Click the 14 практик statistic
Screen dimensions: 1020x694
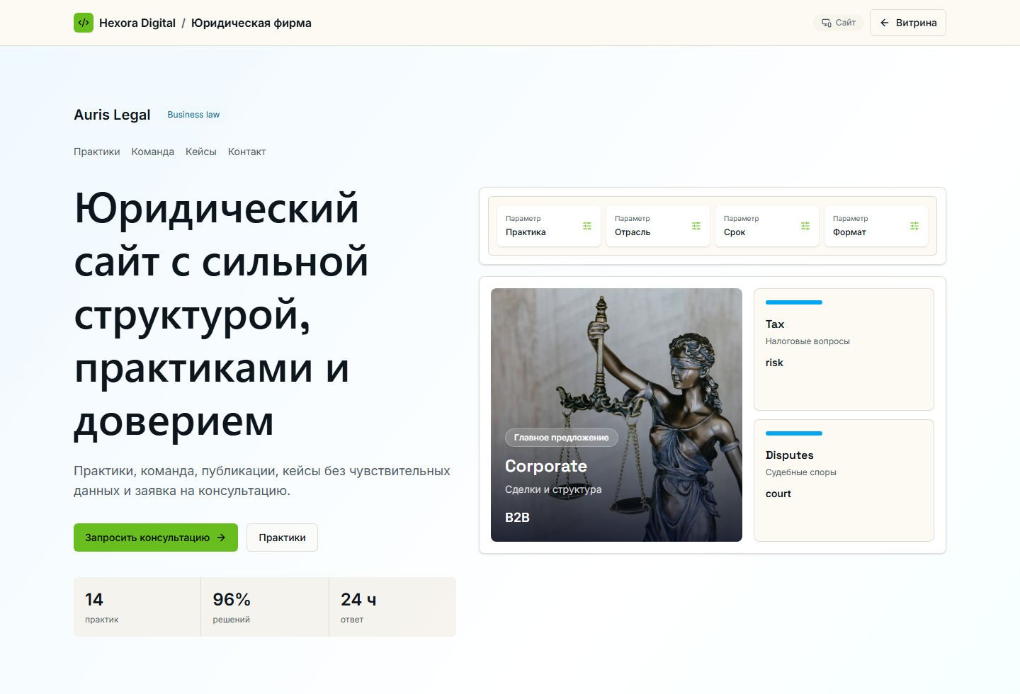(x=137, y=607)
